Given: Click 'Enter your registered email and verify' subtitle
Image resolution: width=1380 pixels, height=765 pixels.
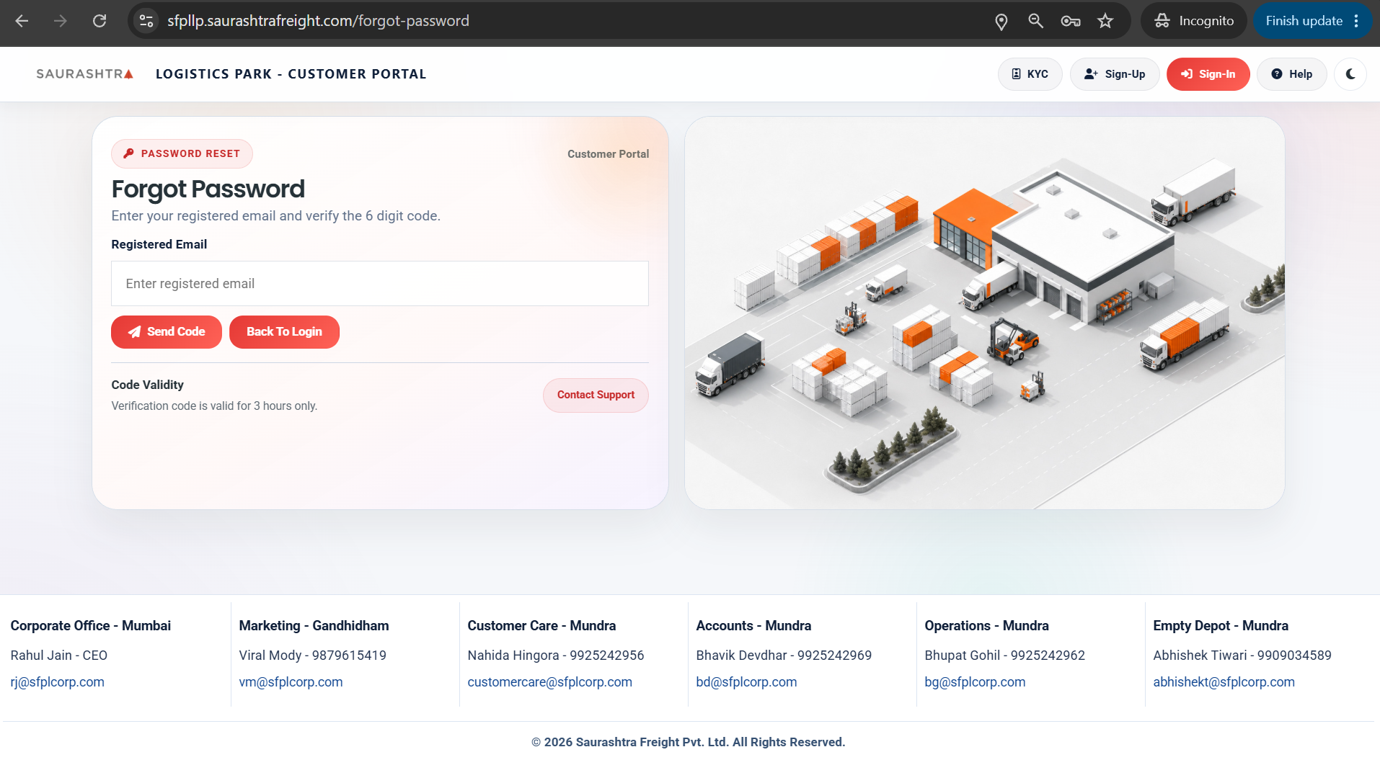Looking at the screenshot, I should 276,216.
